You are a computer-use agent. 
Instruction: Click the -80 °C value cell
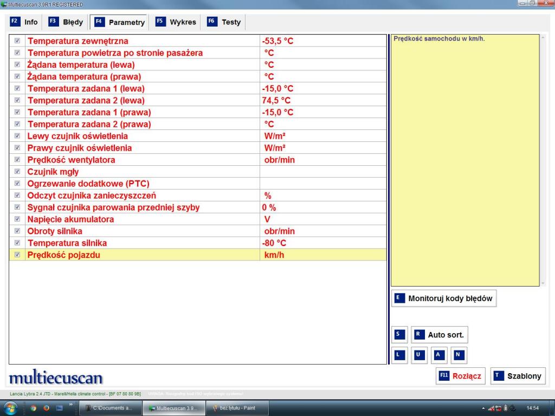(323, 243)
